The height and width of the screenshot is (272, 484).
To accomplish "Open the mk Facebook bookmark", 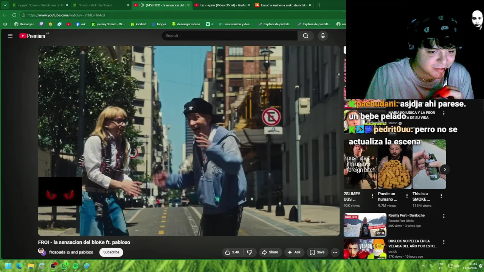I will pos(81,24).
